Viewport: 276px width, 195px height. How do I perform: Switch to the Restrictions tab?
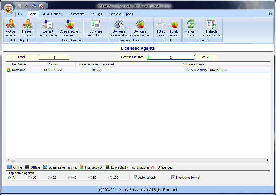click(x=76, y=14)
